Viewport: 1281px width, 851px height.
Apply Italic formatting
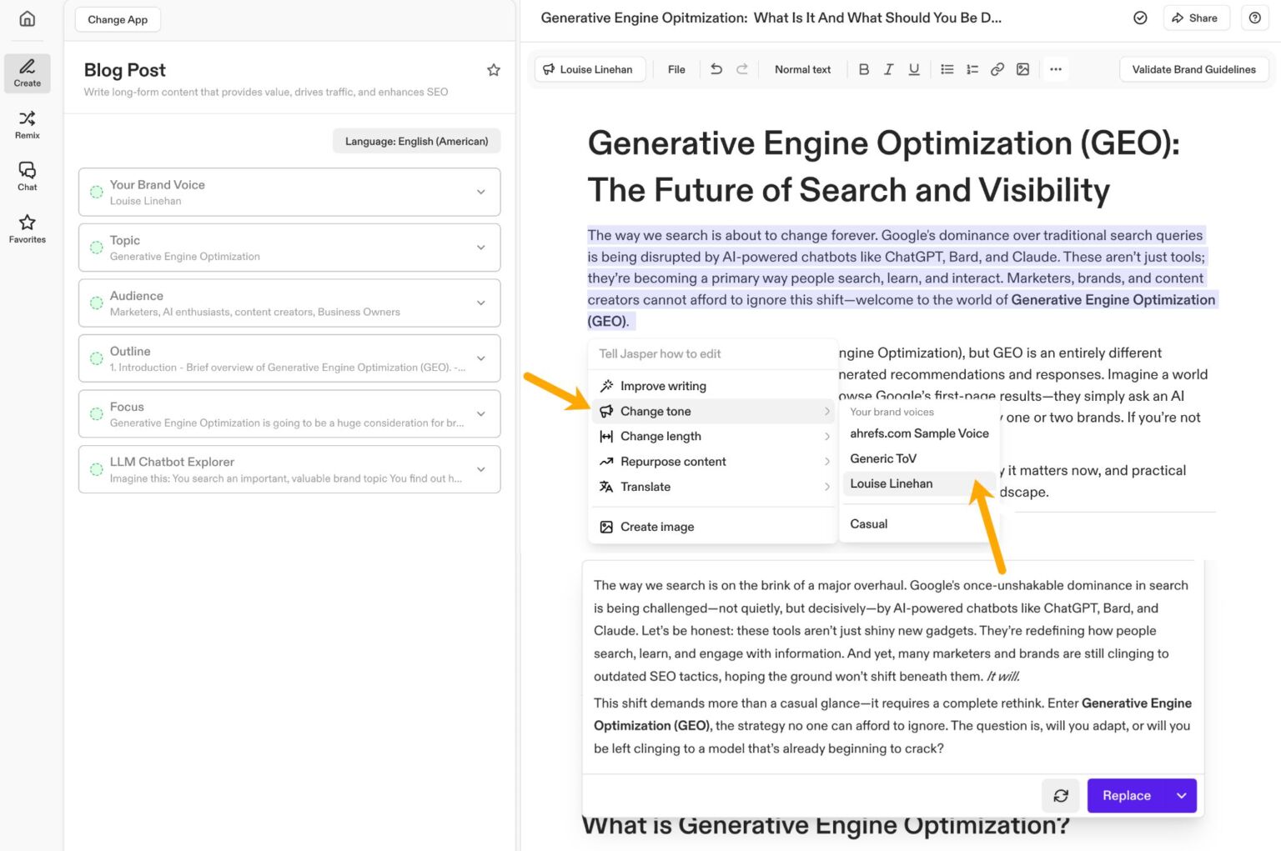(x=889, y=69)
